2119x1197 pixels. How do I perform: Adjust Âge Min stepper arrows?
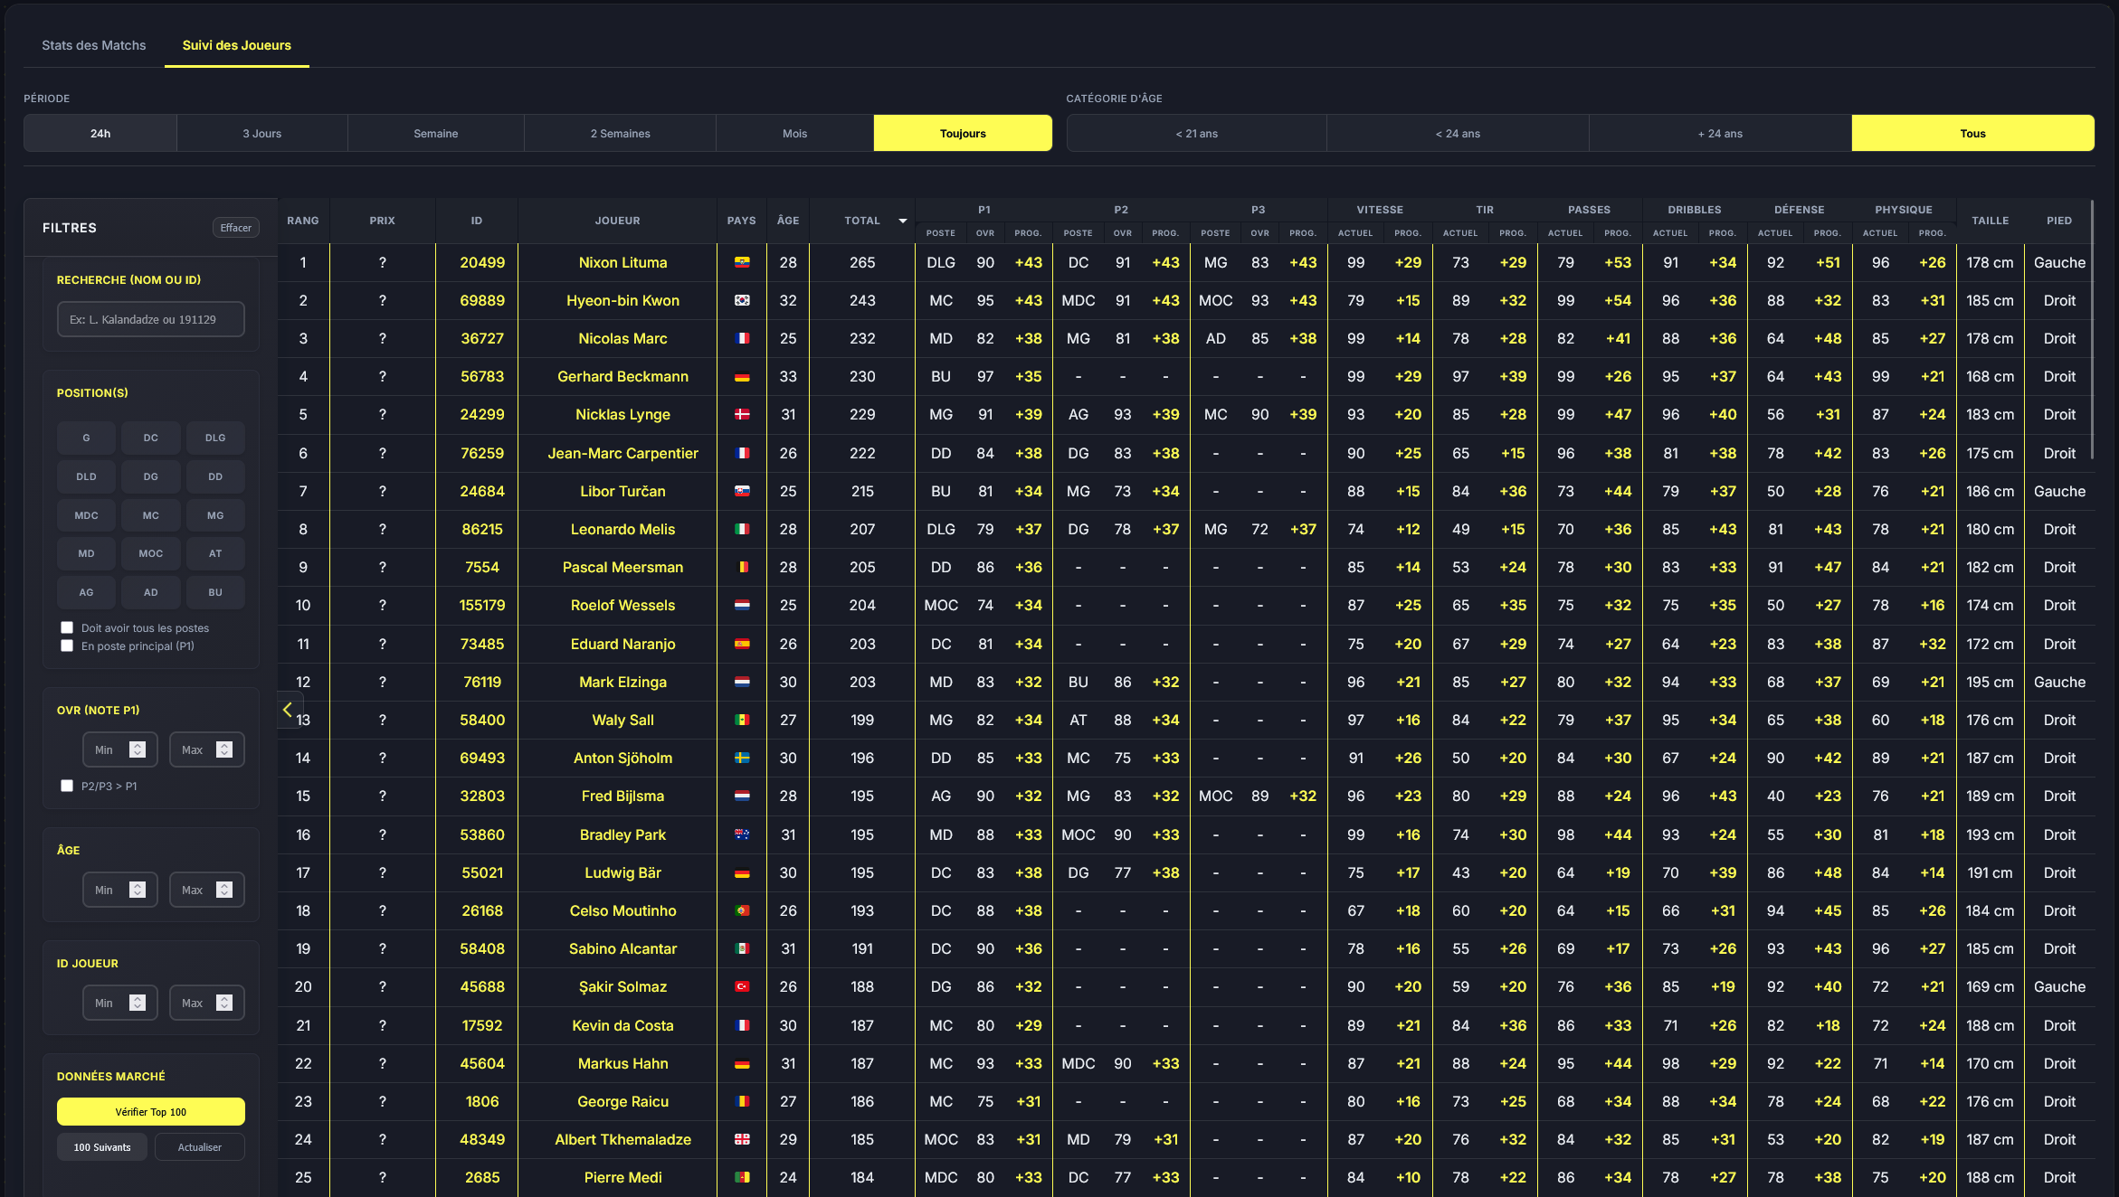pos(138,890)
